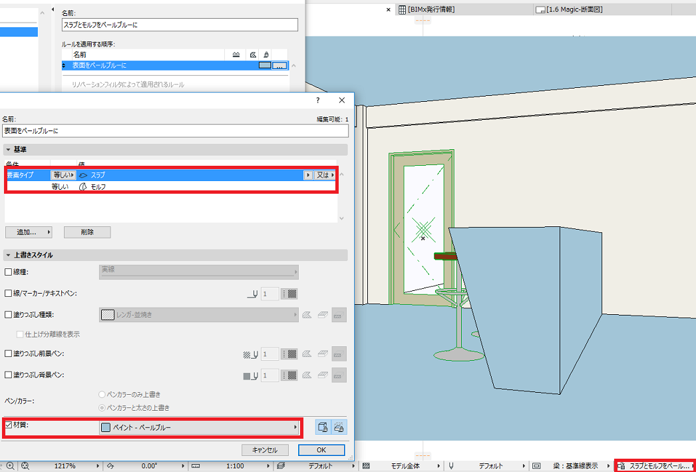Screen dimensions: 696x472
Task: Click the fill override icon beside fill type dropdown
Action: coord(307,315)
